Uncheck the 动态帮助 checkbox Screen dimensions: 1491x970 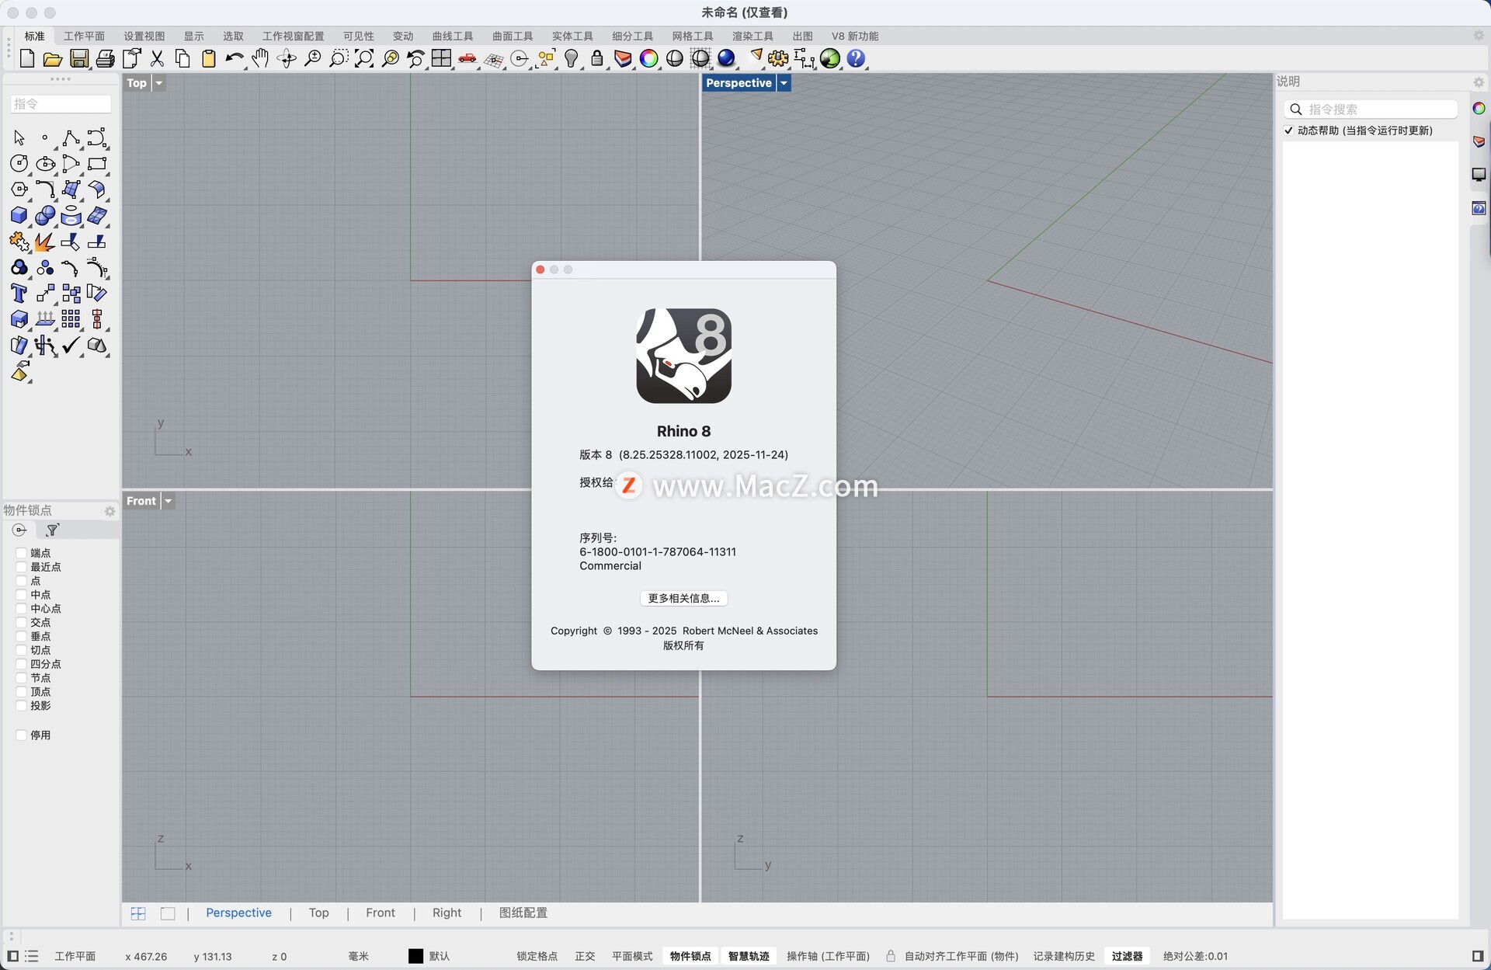[x=1289, y=130]
